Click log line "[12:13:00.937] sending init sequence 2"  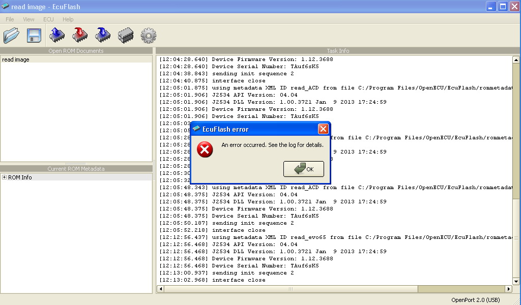226,273
